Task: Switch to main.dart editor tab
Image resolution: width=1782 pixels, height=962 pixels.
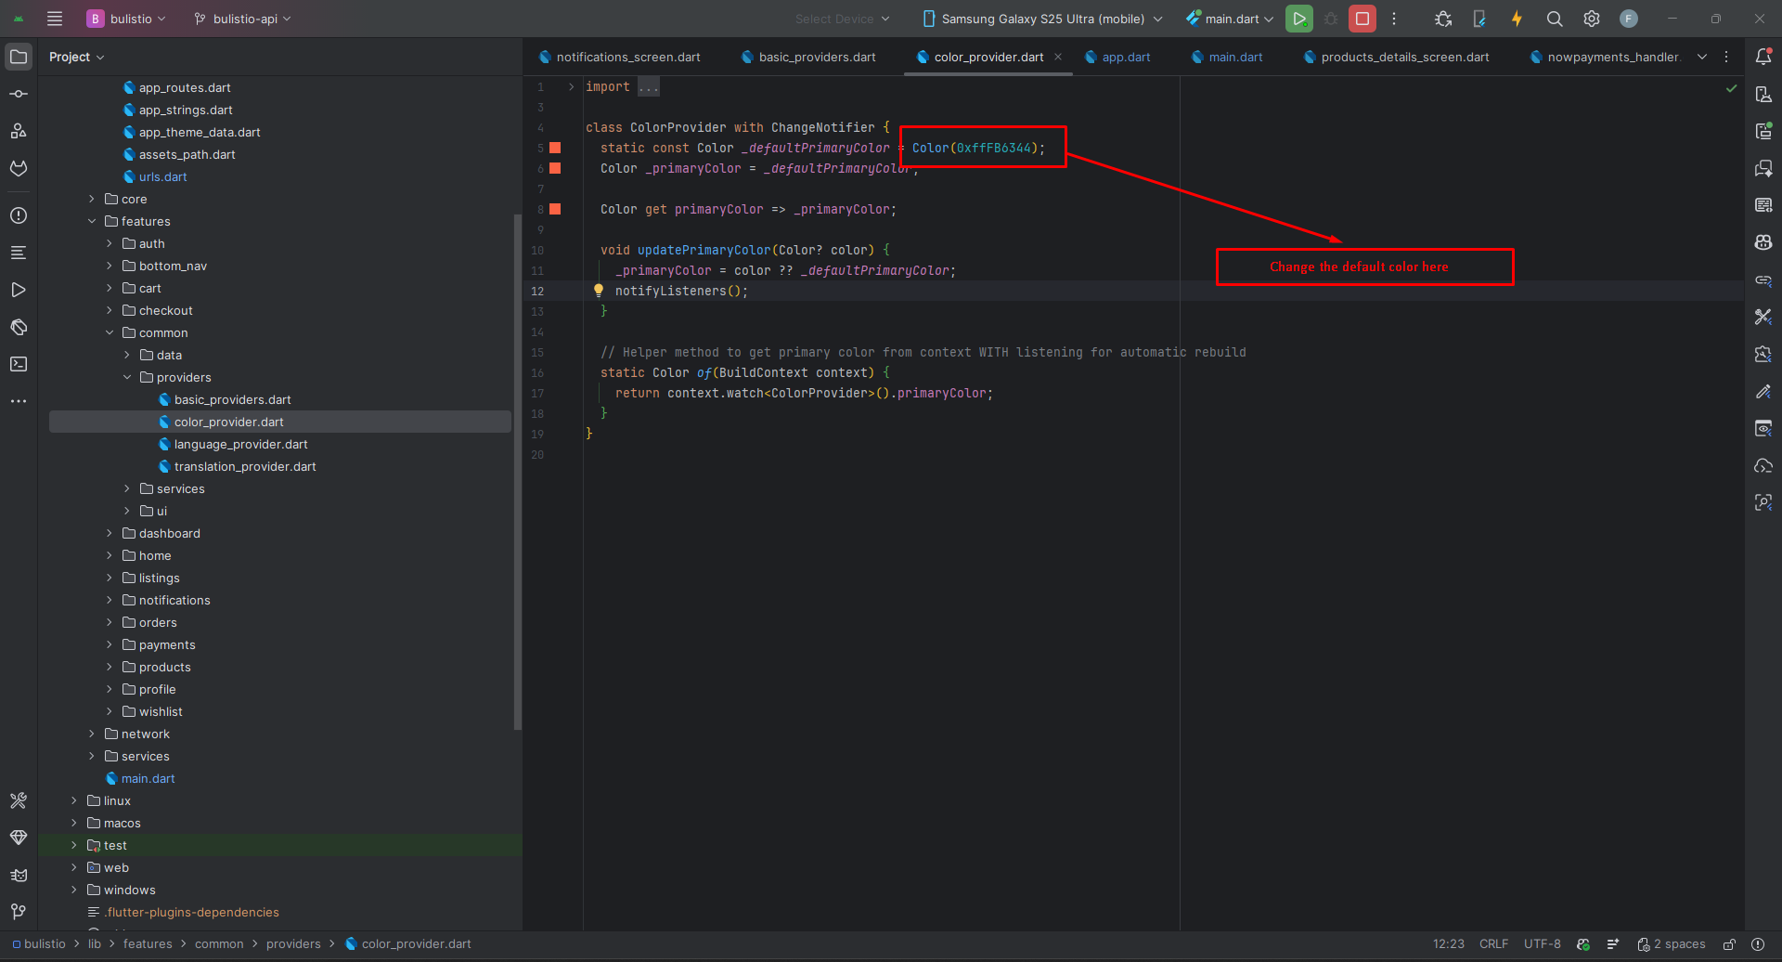Action: click(x=1227, y=57)
